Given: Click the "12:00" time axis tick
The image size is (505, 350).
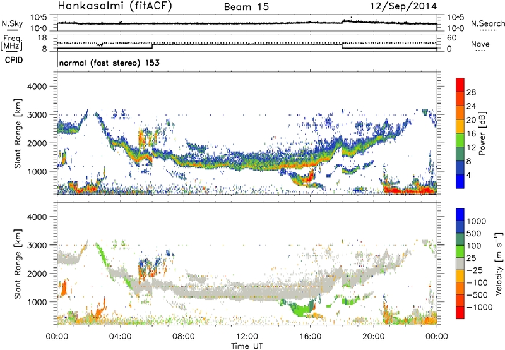Looking at the screenshot, I should tap(247, 337).
